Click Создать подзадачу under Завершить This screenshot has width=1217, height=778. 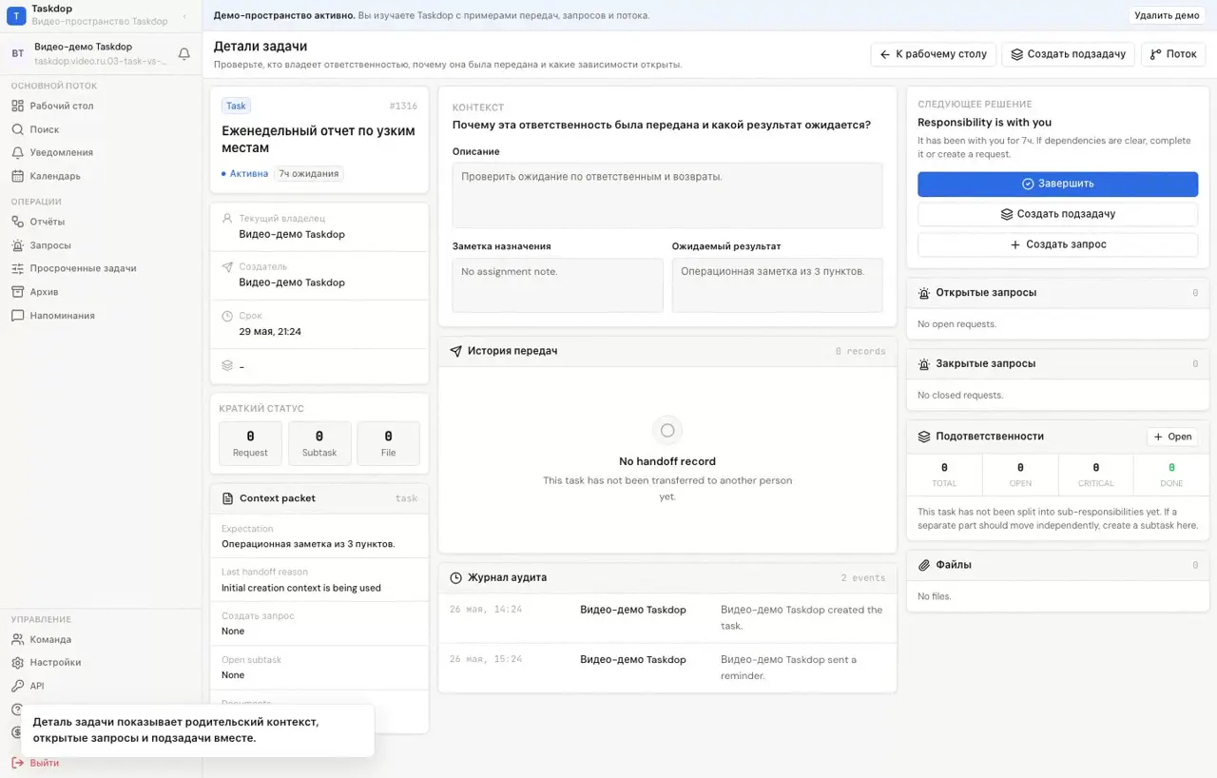tap(1057, 214)
